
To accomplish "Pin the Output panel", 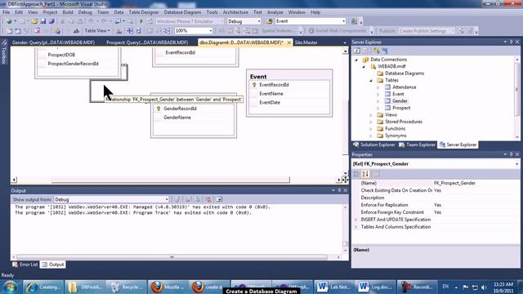I will pos(339,190).
